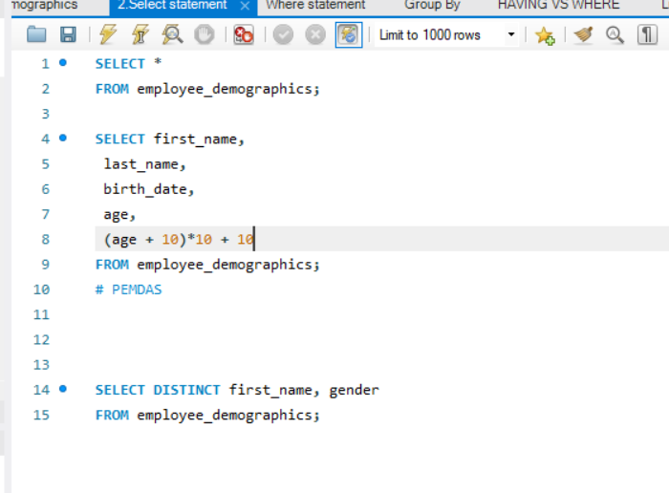Switch to the Where statement tab
This screenshot has width=669, height=493.
point(315,5)
